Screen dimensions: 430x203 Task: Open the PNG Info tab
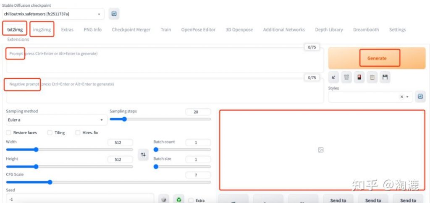point(92,30)
